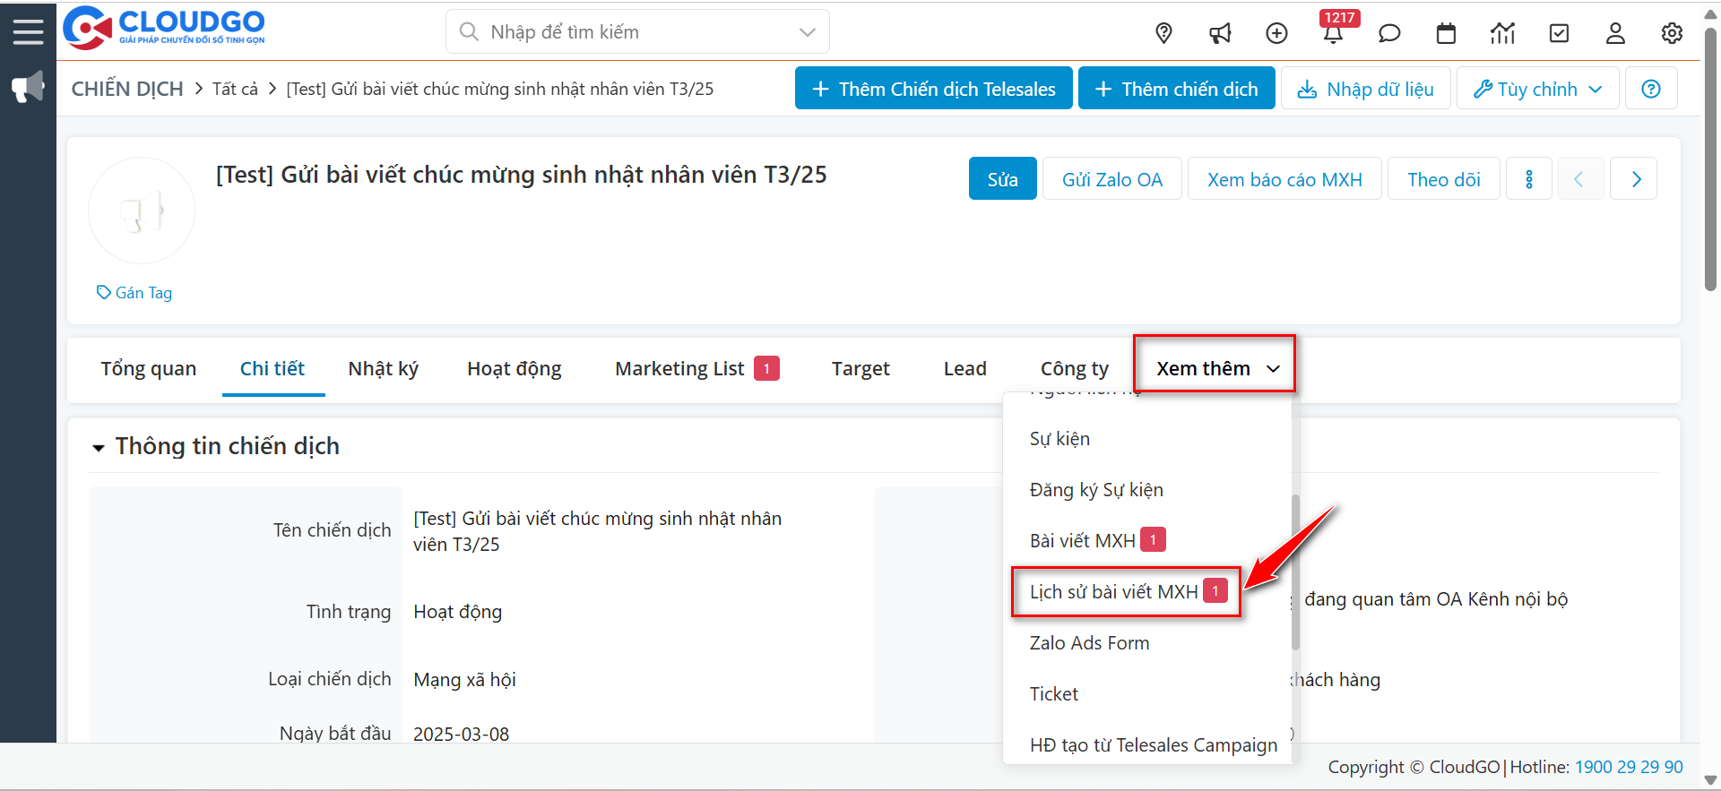Image resolution: width=1721 pixels, height=791 pixels.
Task: Click Gửi Zalo OA button
Action: tap(1111, 179)
